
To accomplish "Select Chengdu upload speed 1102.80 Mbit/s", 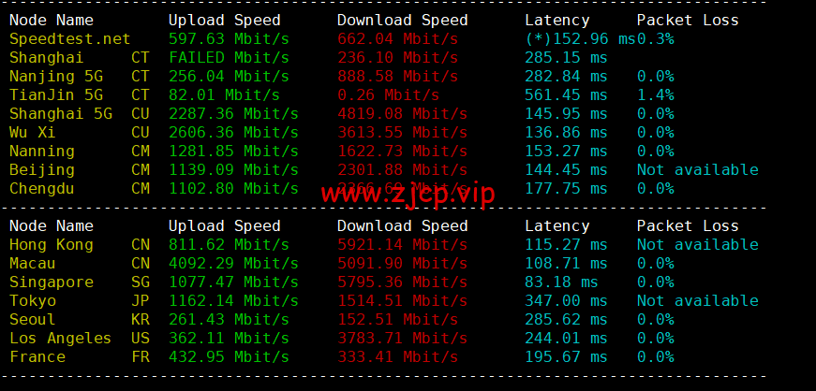I will tap(233, 188).
